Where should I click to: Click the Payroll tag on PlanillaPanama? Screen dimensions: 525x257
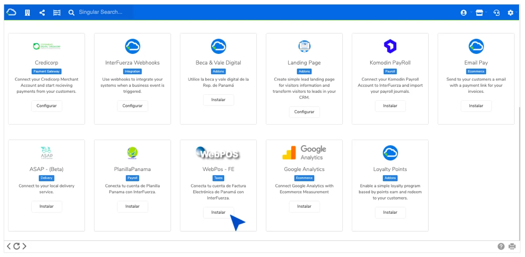pos(133,178)
